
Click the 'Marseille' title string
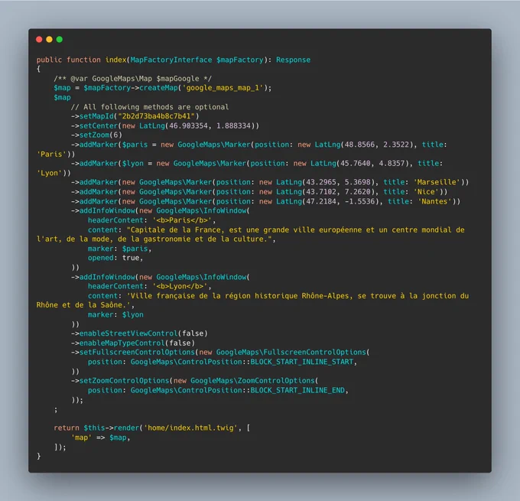click(437, 182)
